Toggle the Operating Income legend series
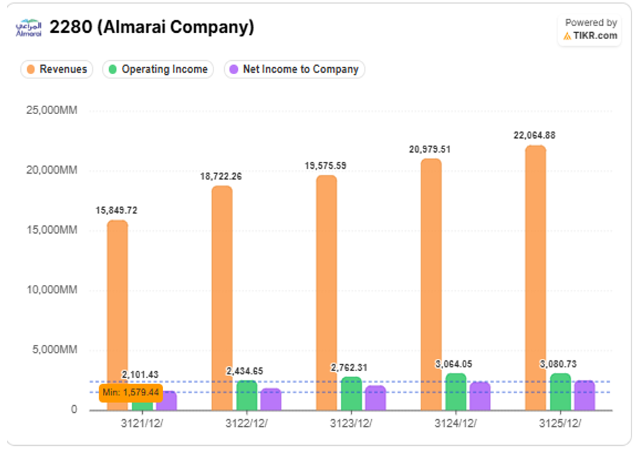Screen dimensions: 637x450 tap(158, 69)
